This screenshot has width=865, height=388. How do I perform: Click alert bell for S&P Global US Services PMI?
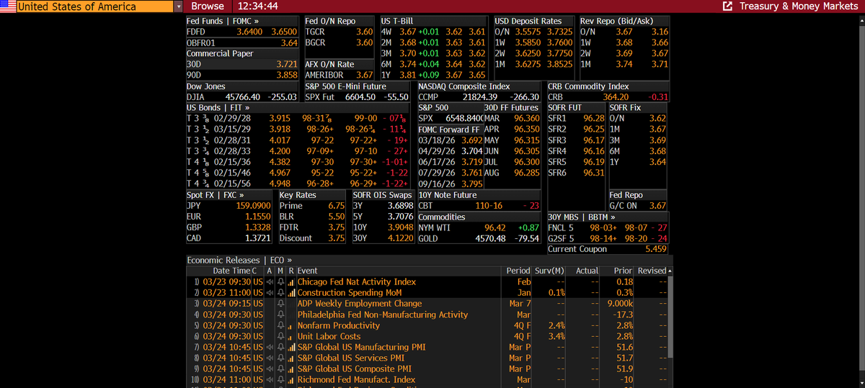281,358
